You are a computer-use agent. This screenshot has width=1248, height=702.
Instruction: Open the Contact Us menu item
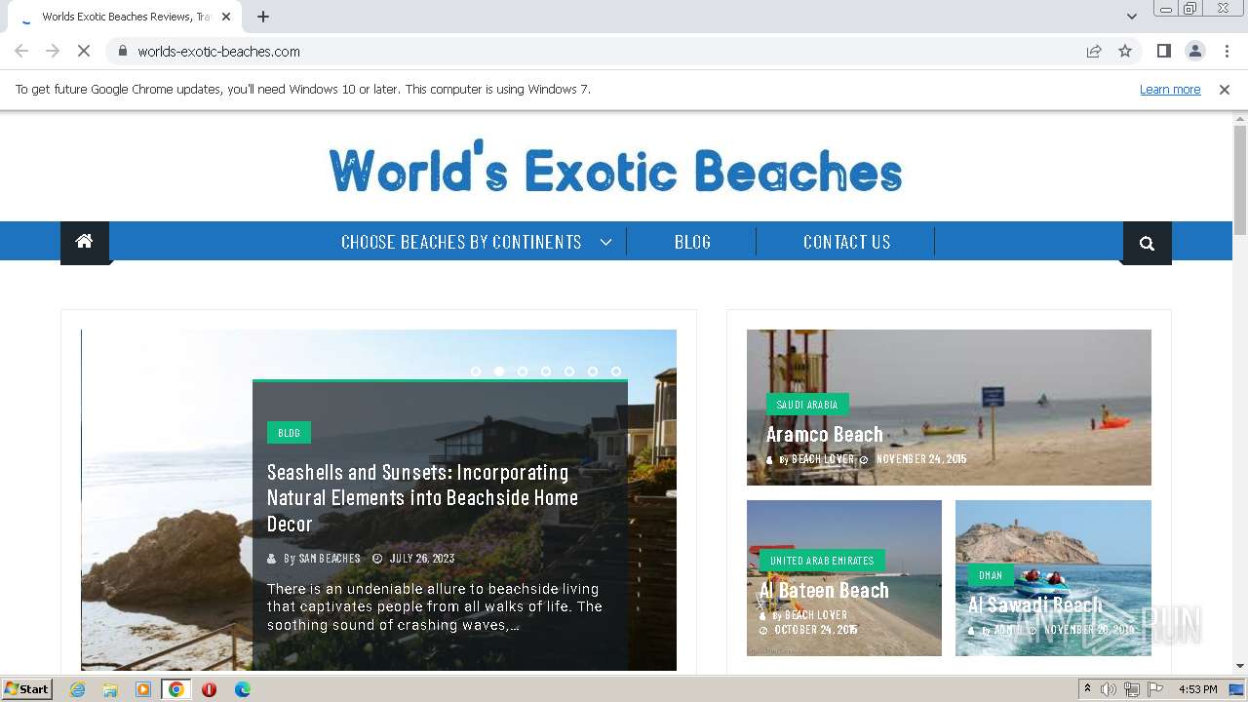click(846, 242)
